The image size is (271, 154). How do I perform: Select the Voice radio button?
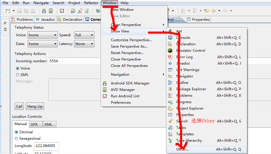click(18, 68)
